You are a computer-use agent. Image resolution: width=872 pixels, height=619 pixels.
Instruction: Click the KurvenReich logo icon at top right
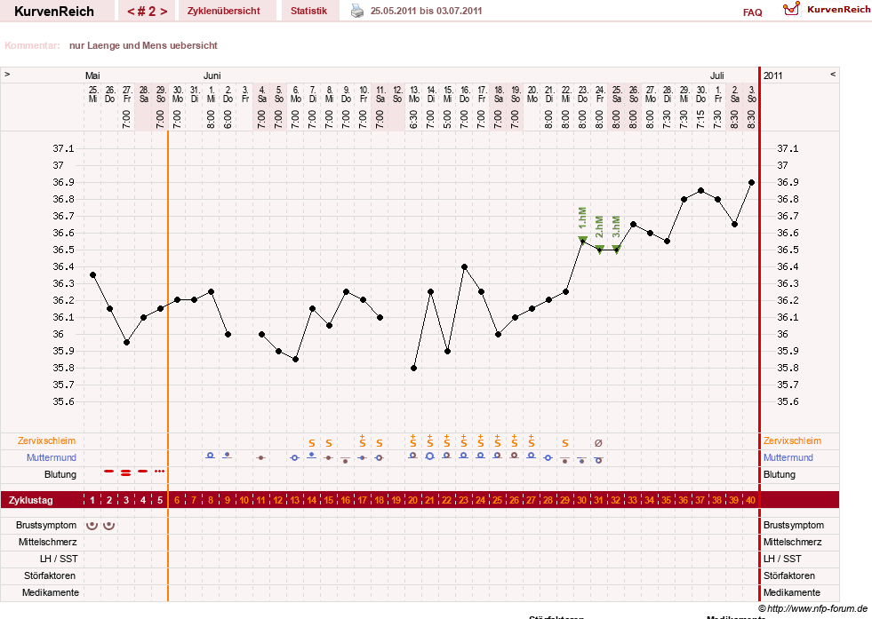(791, 9)
